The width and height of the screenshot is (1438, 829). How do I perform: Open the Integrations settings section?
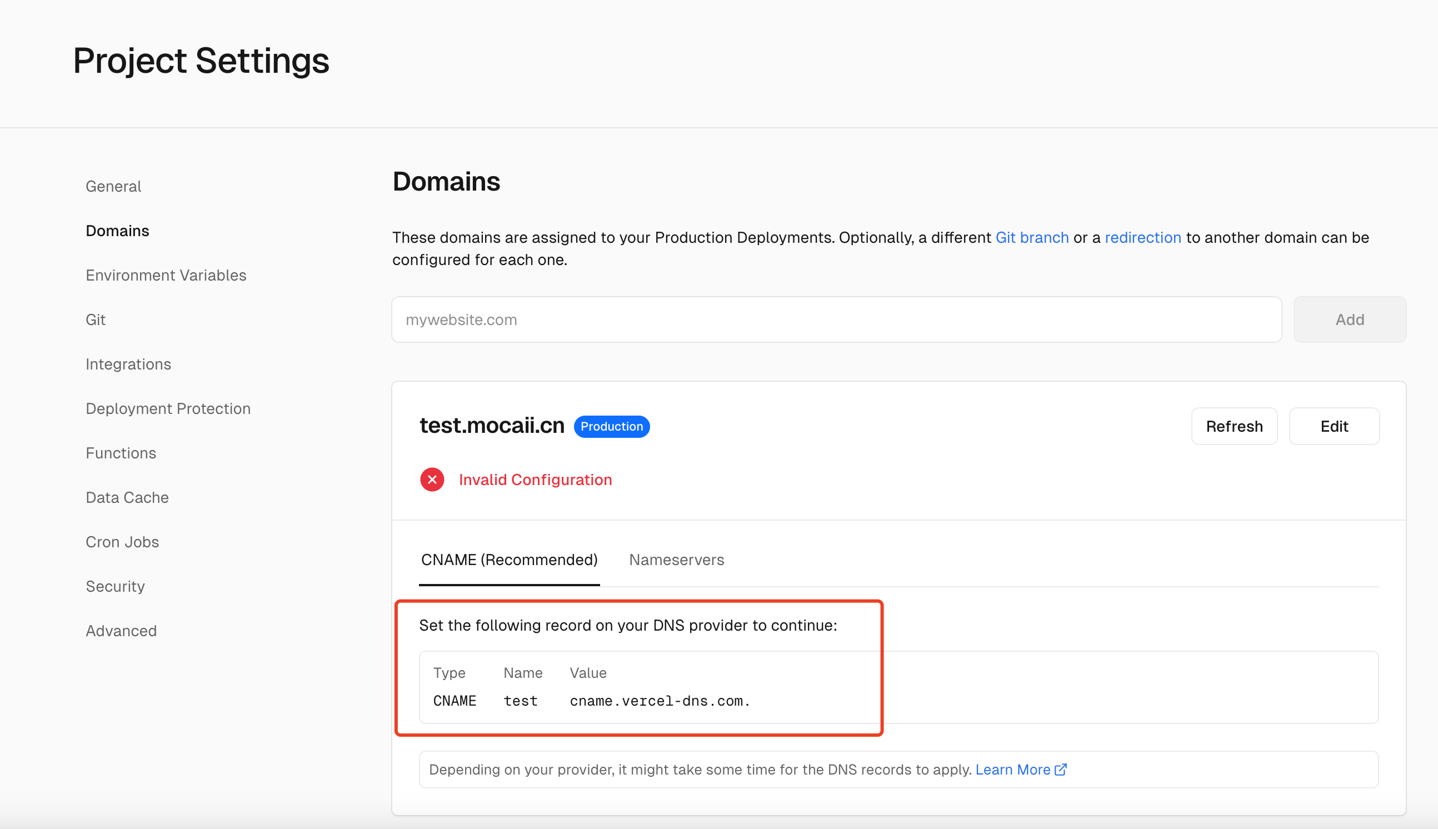(128, 364)
